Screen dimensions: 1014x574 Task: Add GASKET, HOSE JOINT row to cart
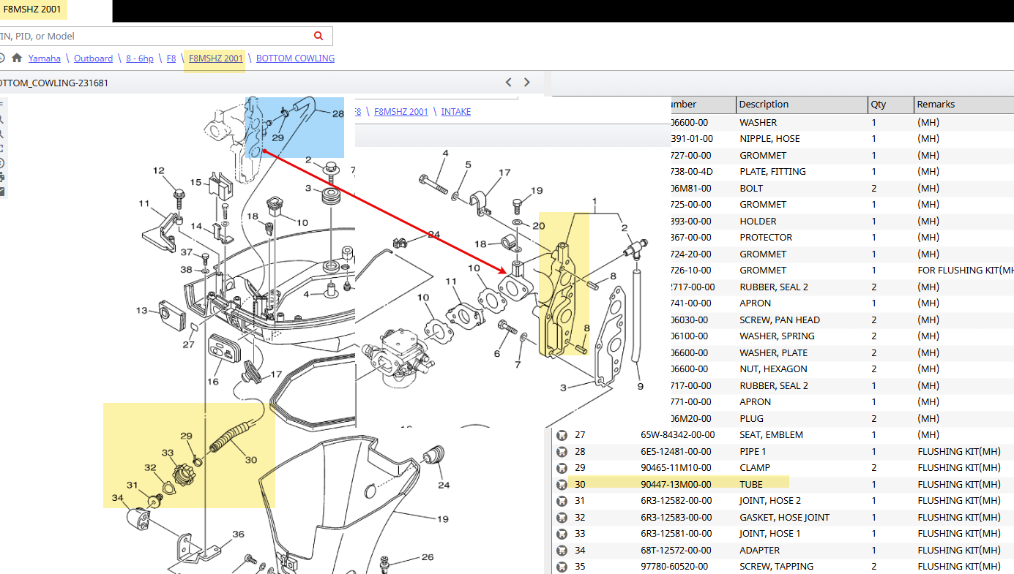[562, 517]
